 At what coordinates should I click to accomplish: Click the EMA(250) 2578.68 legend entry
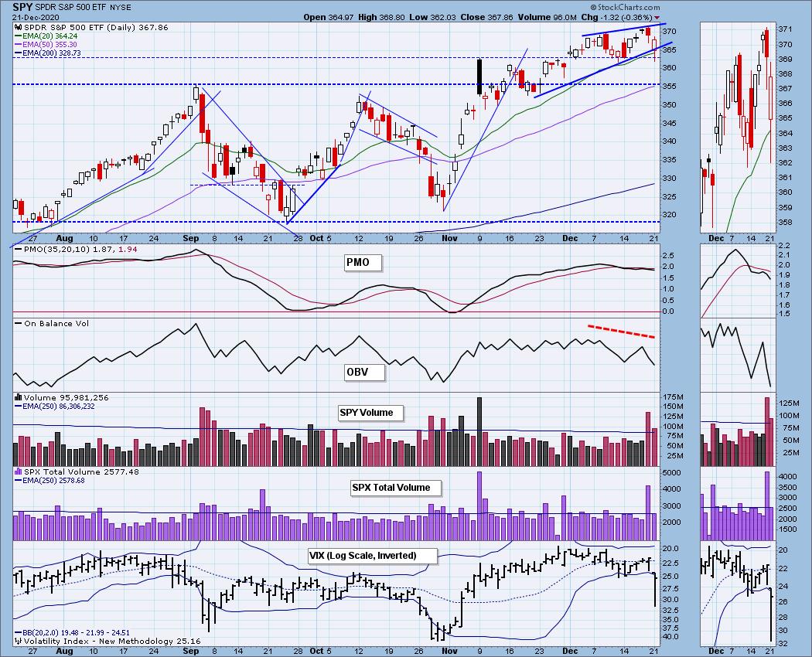(x=49, y=481)
